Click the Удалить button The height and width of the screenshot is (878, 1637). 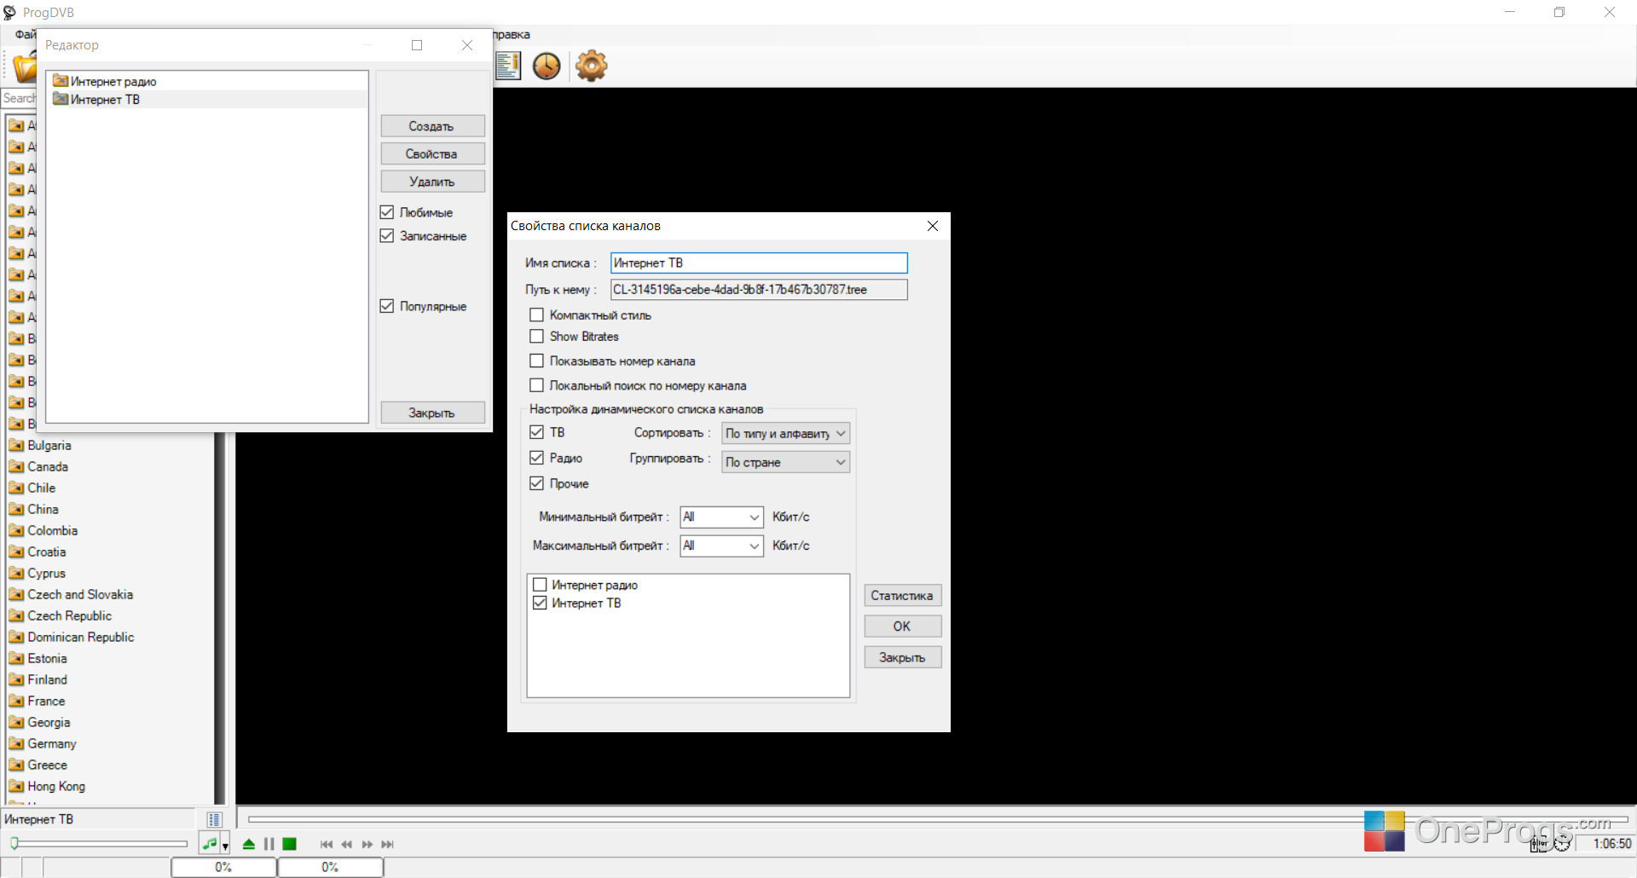click(x=432, y=182)
